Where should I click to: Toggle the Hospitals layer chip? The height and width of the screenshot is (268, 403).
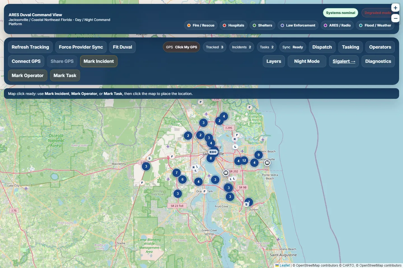[x=234, y=25]
